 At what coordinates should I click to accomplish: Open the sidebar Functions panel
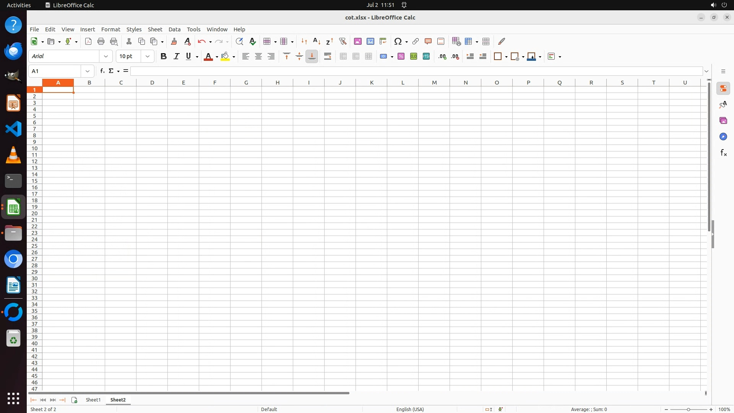click(x=723, y=153)
